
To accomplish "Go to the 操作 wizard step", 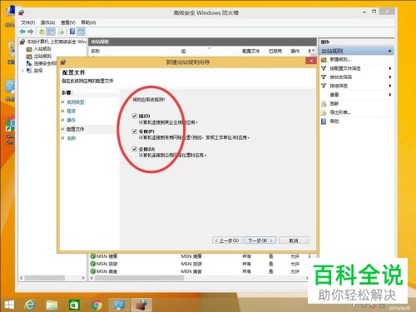I will click(x=71, y=120).
